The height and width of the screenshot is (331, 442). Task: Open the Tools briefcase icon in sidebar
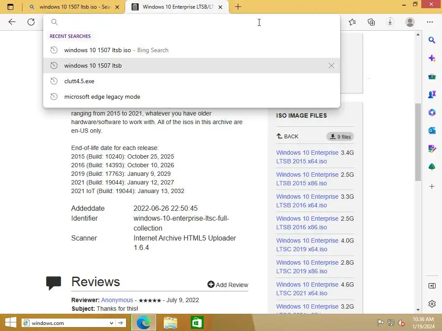pyautogui.click(x=432, y=77)
